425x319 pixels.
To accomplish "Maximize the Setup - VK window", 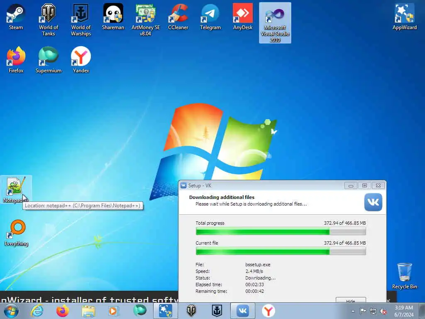I will pyautogui.click(x=364, y=186).
